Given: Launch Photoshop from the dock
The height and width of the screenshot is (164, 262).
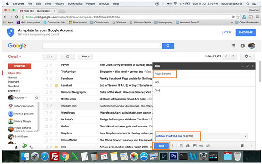Looking at the screenshot, I should click(173, 157).
